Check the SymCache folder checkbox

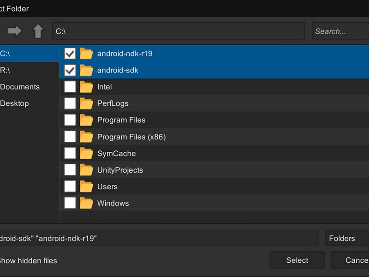pyautogui.click(x=70, y=153)
